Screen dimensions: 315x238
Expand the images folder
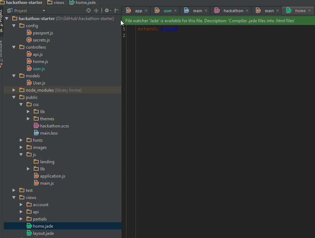pos(21,147)
